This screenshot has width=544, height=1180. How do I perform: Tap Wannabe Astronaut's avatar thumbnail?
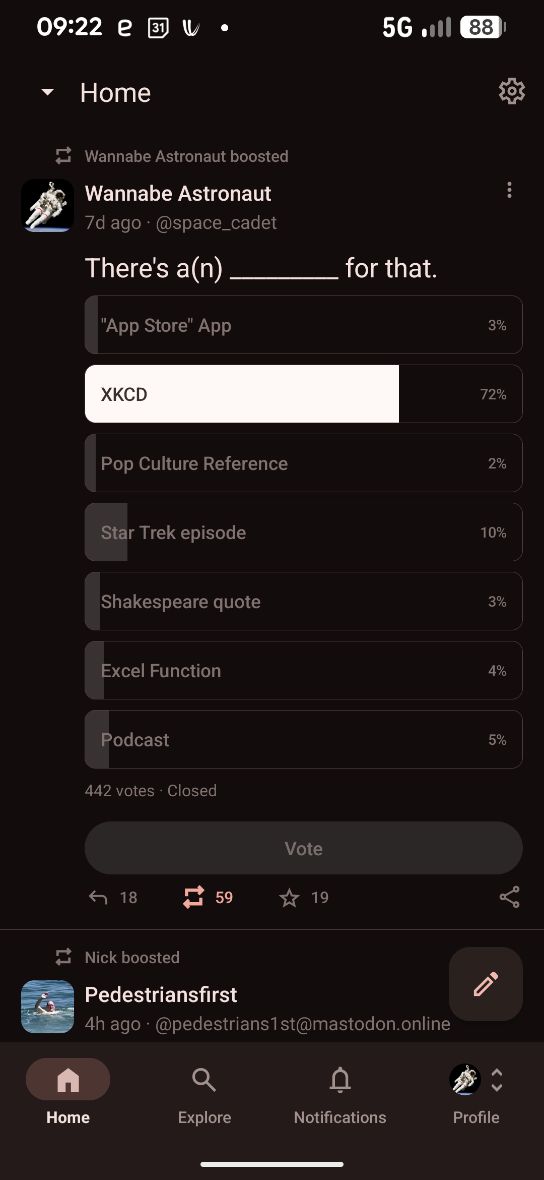48,205
